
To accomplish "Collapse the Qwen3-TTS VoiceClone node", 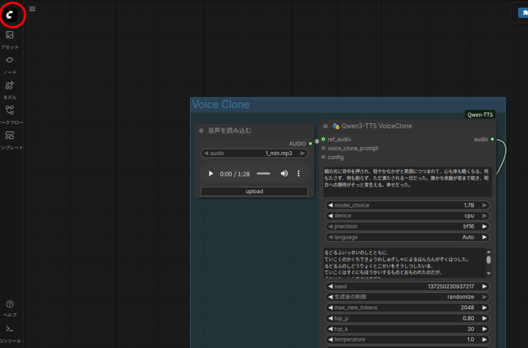I will pos(325,126).
